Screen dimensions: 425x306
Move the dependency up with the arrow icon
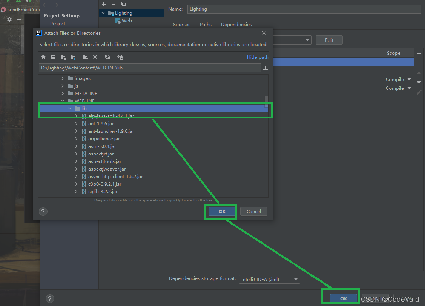pyautogui.click(x=419, y=73)
